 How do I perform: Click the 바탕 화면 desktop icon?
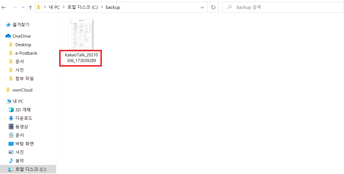click(11, 144)
